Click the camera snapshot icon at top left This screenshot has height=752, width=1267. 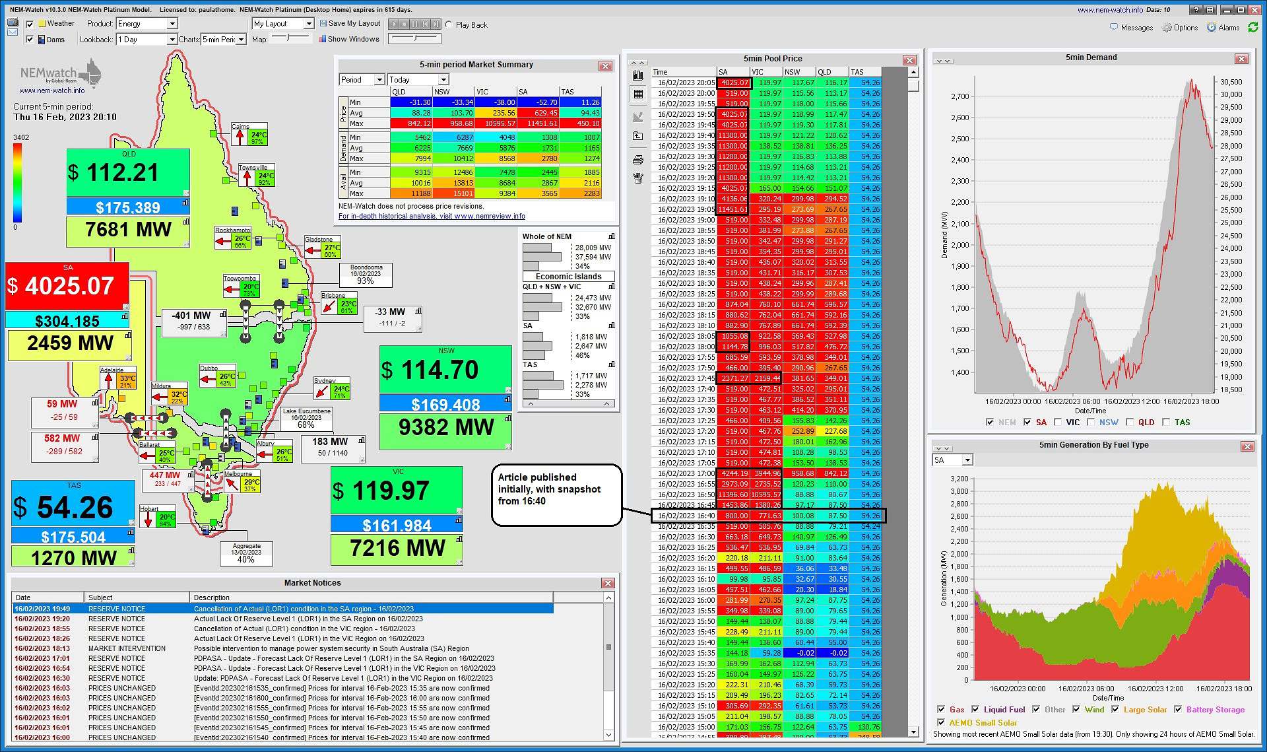[13, 22]
